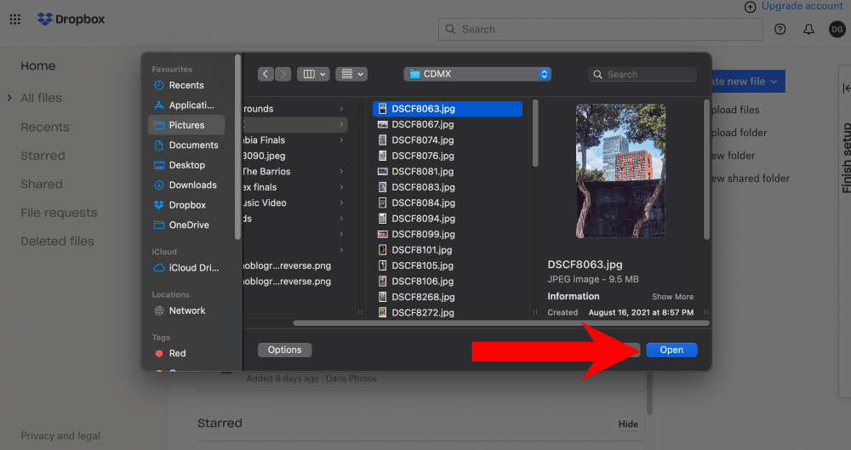Select file DSCF8076.jpg
This screenshot has width=851, height=450.
[448, 156]
